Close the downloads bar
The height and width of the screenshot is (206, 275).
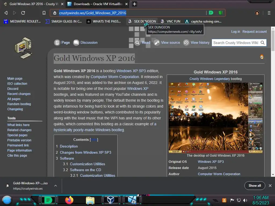tap(270, 186)
